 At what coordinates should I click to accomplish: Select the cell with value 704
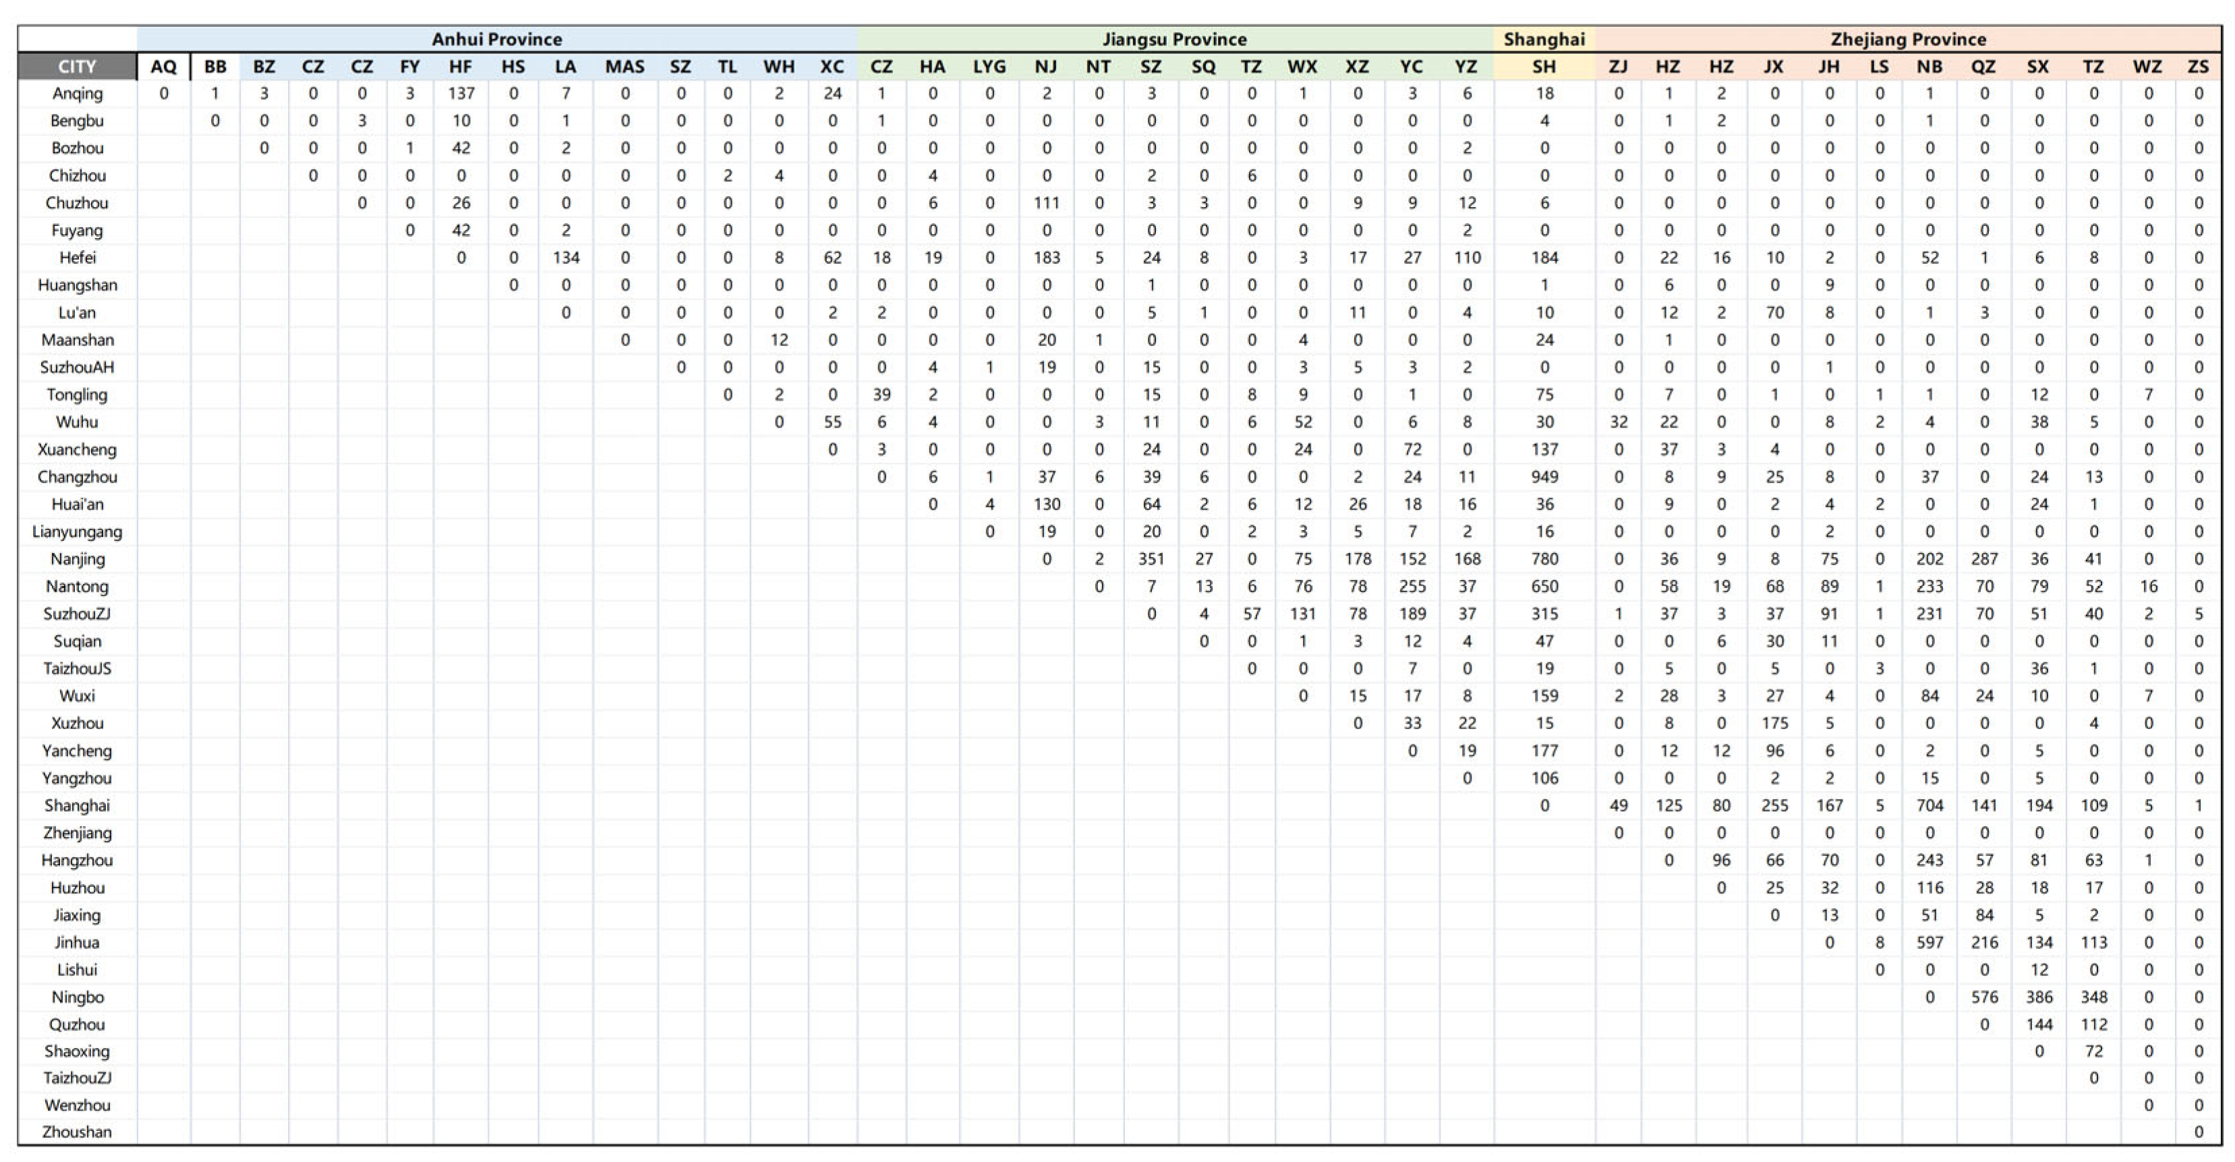point(1929,805)
